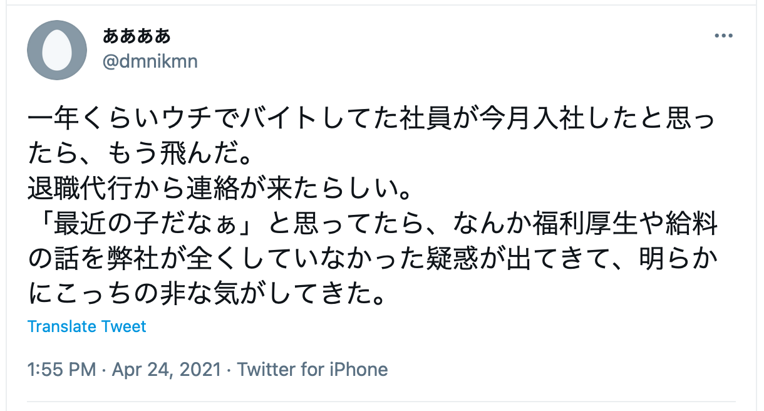The width and height of the screenshot is (764, 411).
Task: Click the Translate Tweet link
Action: point(87,326)
